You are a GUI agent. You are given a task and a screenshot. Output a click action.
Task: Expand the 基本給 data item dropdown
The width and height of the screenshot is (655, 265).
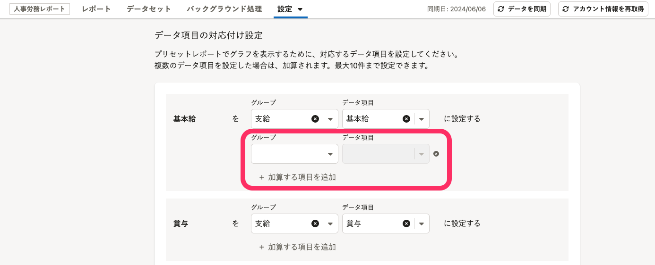click(x=422, y=119)
